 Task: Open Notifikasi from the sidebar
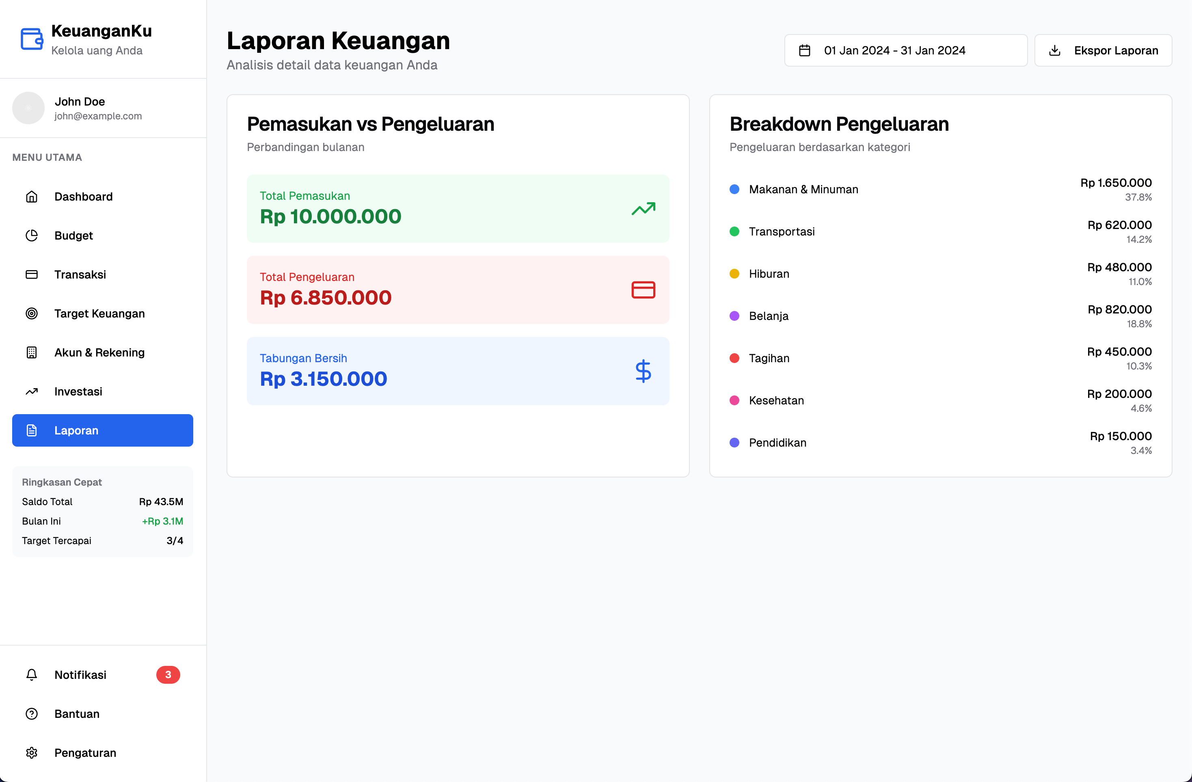tap(103, 675)
